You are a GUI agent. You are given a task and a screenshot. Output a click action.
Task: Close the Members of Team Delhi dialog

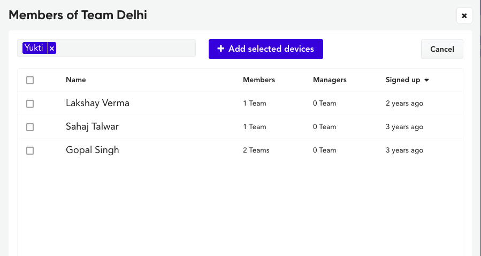(464, 15)
